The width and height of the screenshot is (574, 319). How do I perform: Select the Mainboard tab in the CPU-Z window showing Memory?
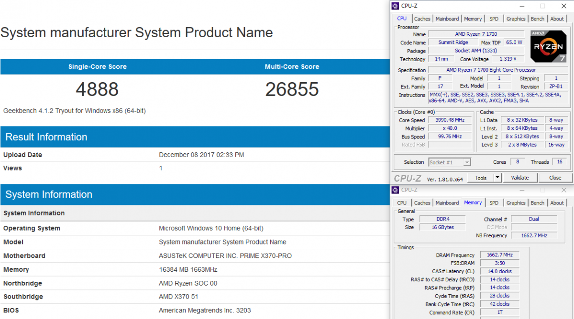pos(447,203)
